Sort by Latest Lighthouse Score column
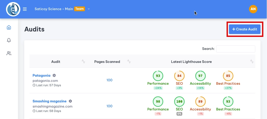Viewport: 267px width, 119px height. [191, 62]
